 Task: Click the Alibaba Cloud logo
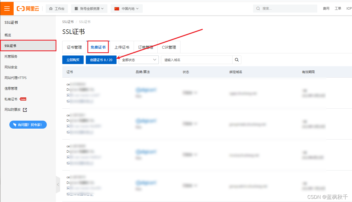click(28, 9)
